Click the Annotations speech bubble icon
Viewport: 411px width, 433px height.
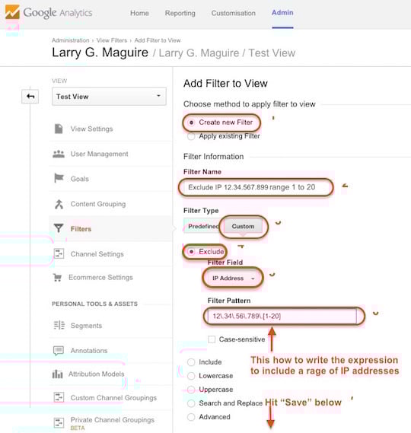59,350
